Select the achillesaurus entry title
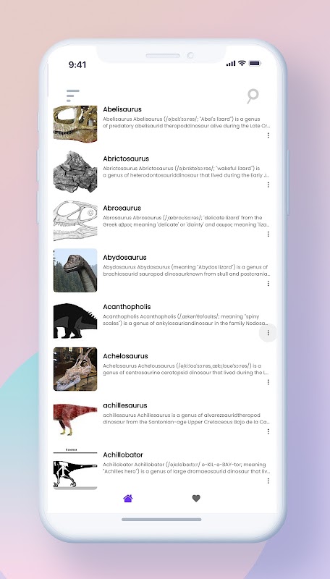This screenshot has height=579, width=330. coord(125,405)
